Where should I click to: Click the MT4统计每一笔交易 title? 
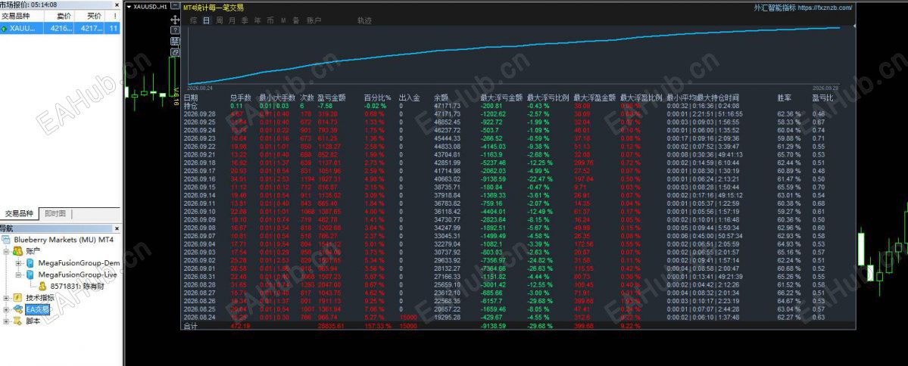[x=213, y=8]
